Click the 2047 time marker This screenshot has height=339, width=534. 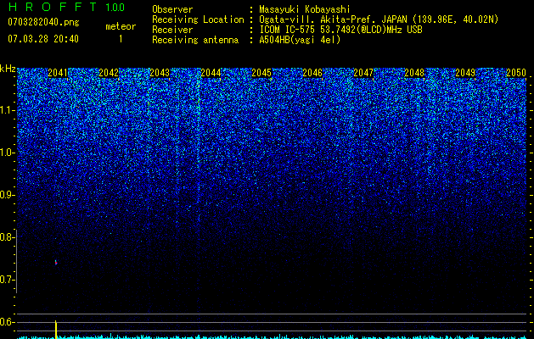[x=363, y=73]
